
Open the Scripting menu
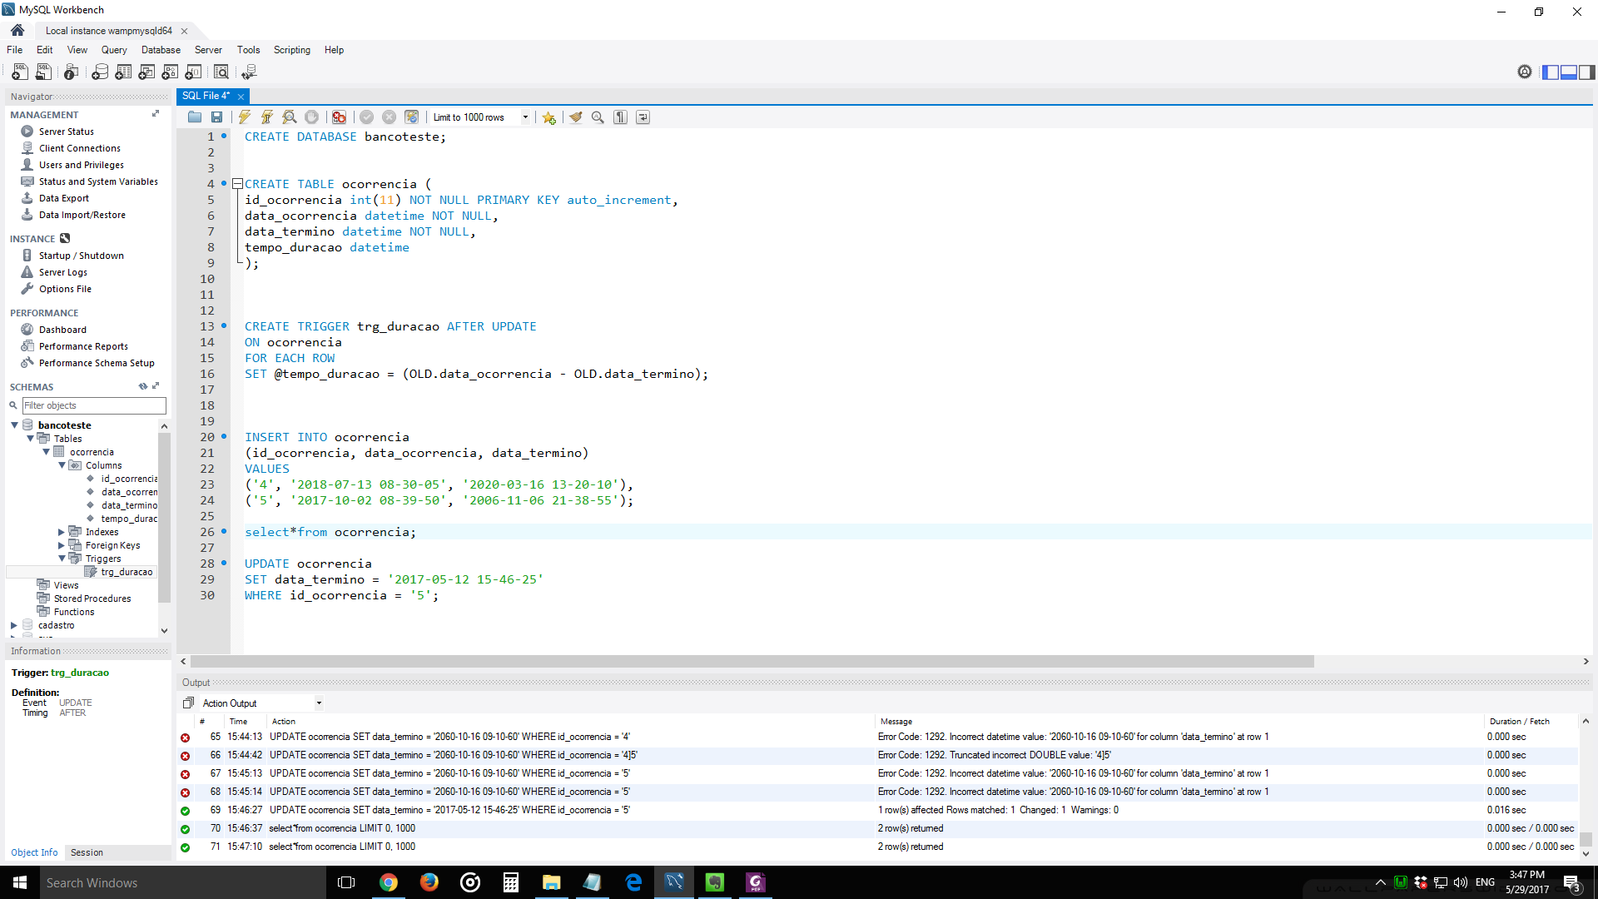(292, 50)
